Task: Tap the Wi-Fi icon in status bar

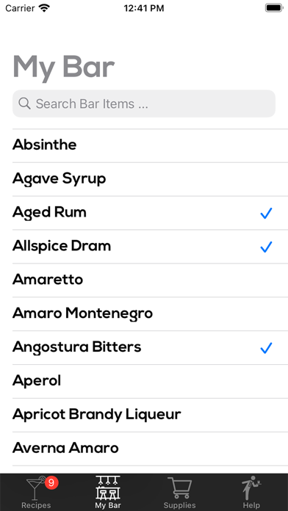Action: pyautogui.click(x=43, y=8)
